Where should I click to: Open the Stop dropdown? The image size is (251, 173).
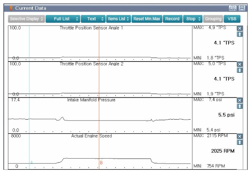[193, 19]
